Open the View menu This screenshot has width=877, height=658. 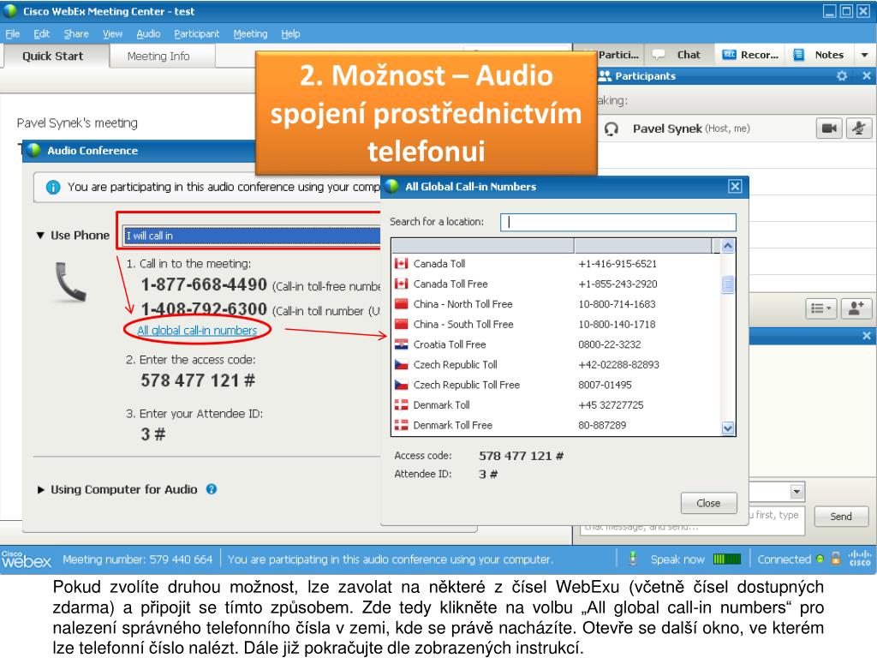pos(112,33)
